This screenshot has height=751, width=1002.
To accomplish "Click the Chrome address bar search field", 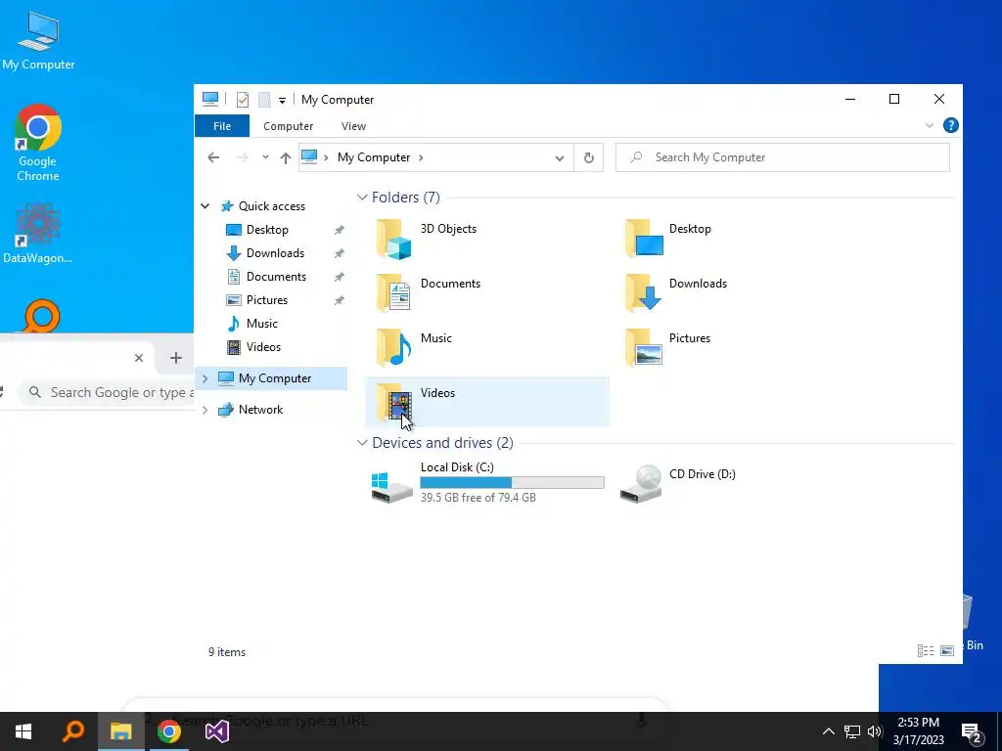I will click(x=108, y=393).
